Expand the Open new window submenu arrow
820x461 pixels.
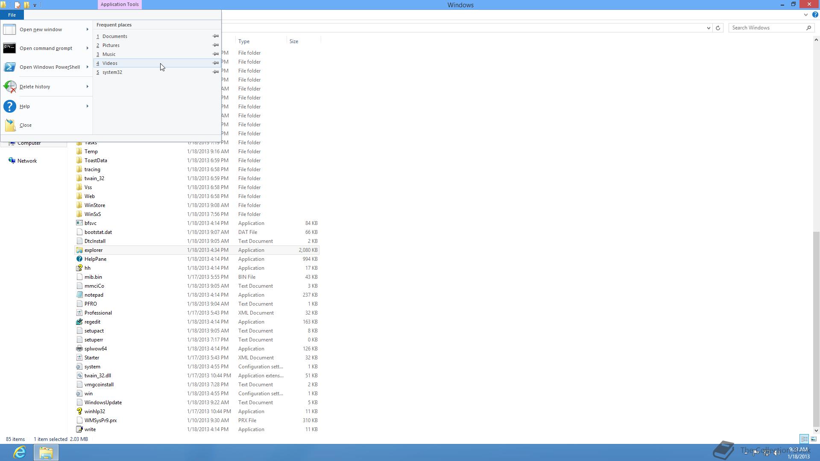click(88, 29)
